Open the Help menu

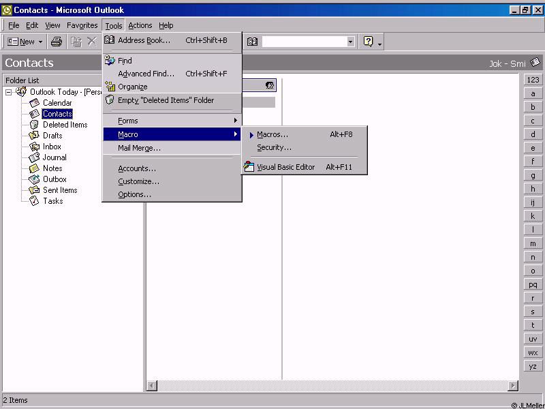point(166,25)
